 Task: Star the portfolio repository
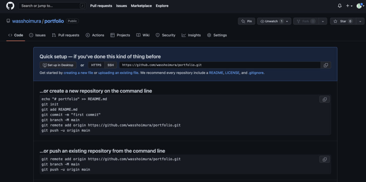click(343, 21)
